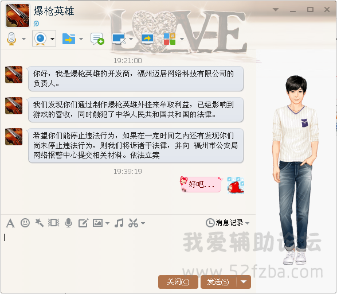
Task: Record a voice message with microphone
Action: [x=69, y=223]
